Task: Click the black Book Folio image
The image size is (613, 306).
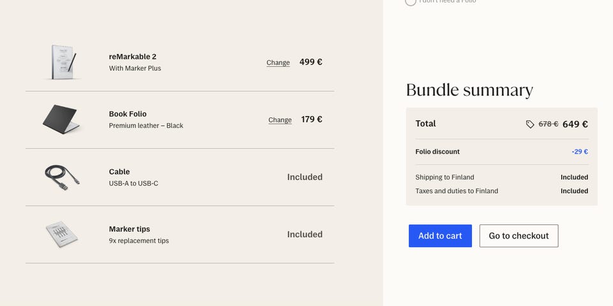Action: pyautogui.click(x=61, y=119)
